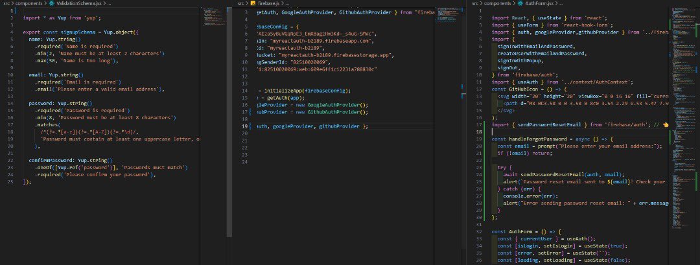This screenshot has height=265, width=700.
Task: Click 'const GitHubIcon = () => (' line
Action: pyautogui.click(x=529, y=89)
